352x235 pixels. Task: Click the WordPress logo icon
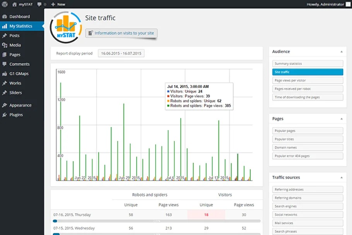pos(5,4)
